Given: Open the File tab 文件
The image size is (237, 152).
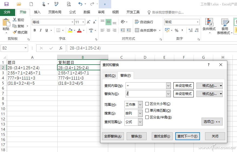Looking at the screenshot, I should (7, 12).
